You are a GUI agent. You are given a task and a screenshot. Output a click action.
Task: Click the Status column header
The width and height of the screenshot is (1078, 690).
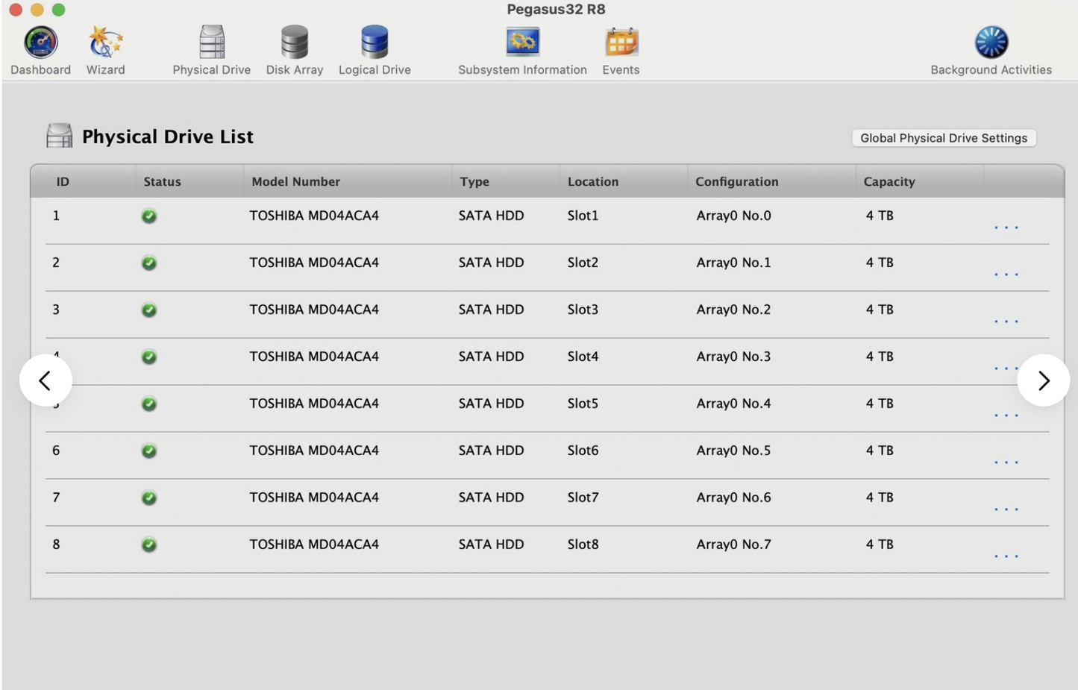click(x=162, y=181)
